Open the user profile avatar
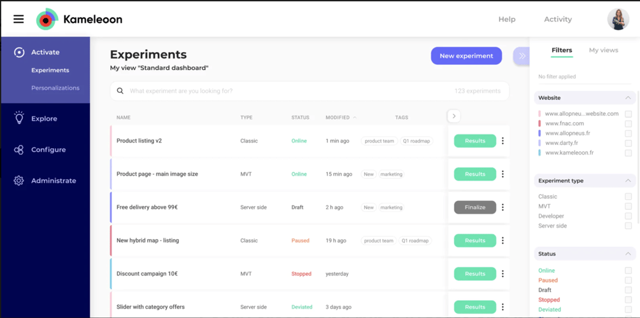 click(618, 19)
